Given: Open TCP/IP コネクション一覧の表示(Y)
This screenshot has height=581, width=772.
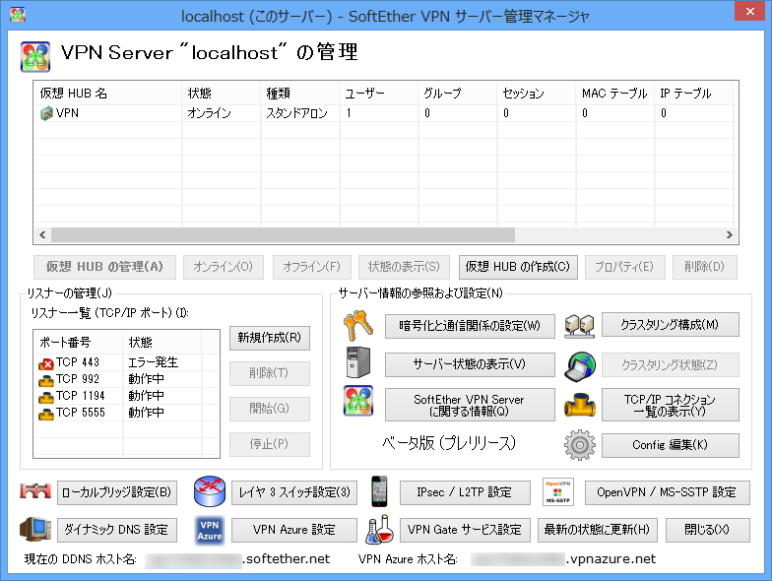Looking at the screenshot, I should pyautogui.click(x=670, y=405).
